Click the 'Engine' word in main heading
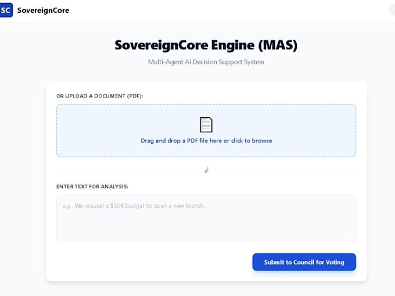The width and height of the screenshot is (395, 296). 233,45
